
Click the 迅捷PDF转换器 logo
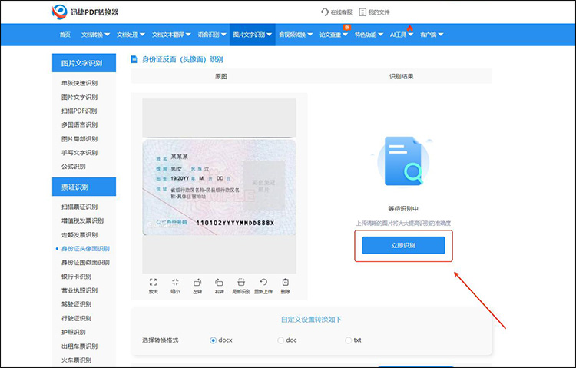point(85,12)
